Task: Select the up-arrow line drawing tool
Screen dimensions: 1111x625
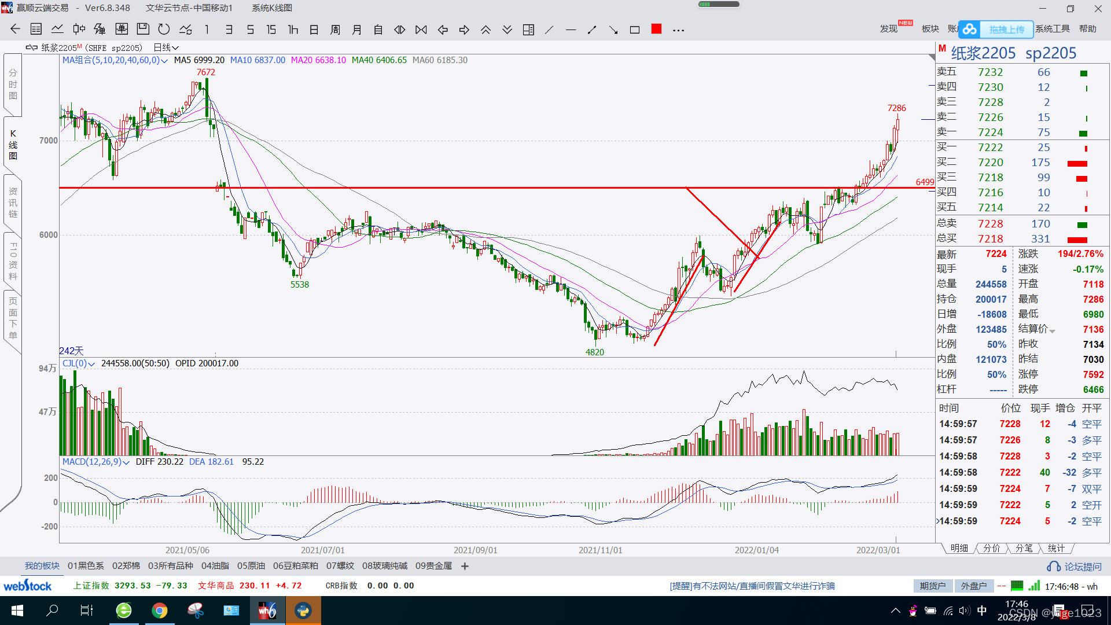Action: point(592,30)
